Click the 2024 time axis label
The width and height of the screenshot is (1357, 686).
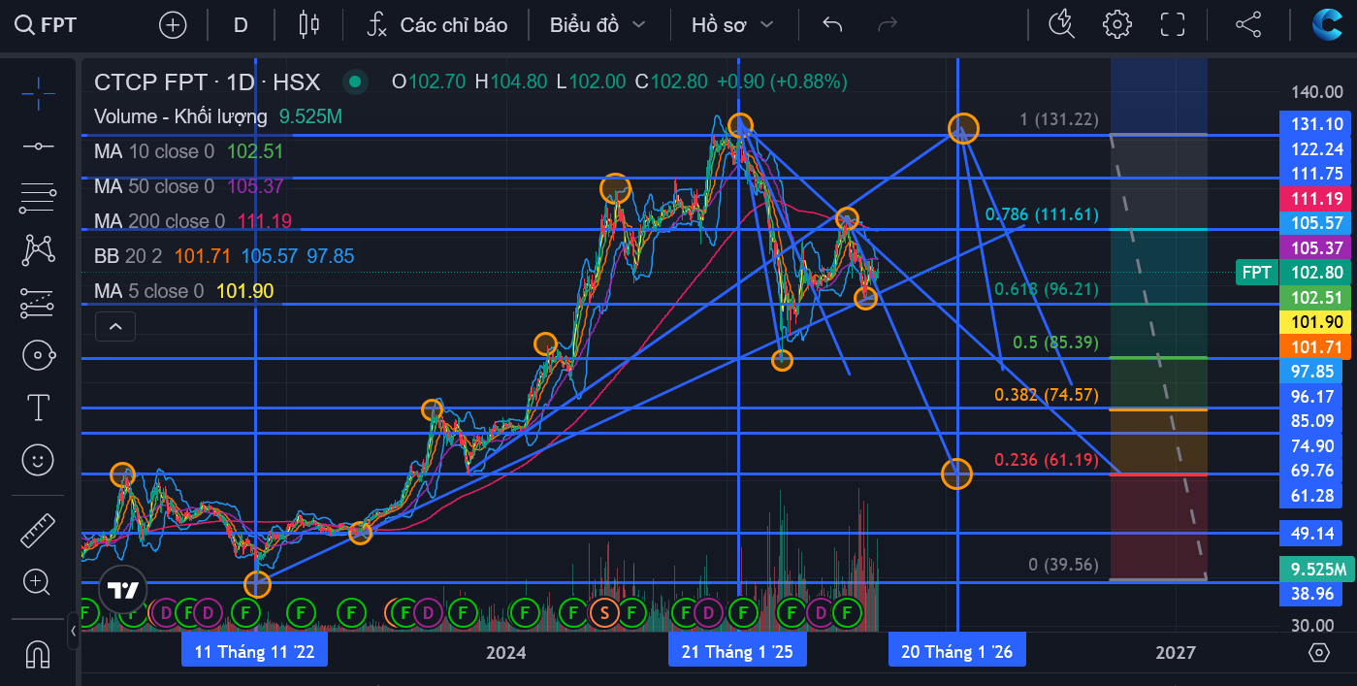pyautogui.click(x=506, y=652)
